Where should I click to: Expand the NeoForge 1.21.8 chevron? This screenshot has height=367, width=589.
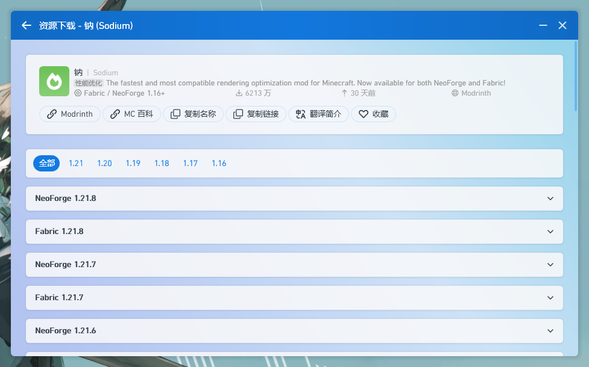pos(550,199)
